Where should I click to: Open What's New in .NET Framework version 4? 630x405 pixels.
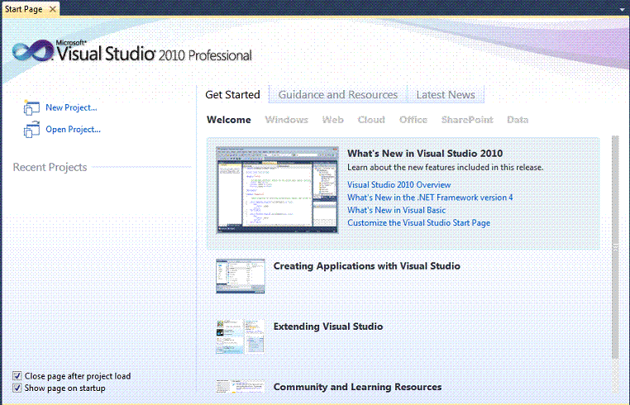tap(430, 198)
